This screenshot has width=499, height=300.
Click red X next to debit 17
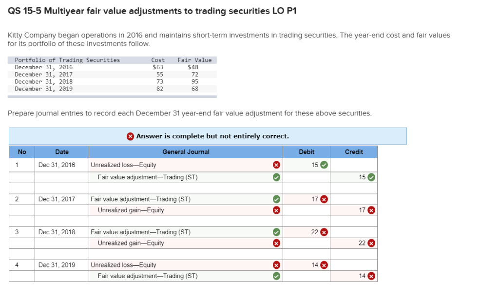pyautogui.click(x=324, y=199)
